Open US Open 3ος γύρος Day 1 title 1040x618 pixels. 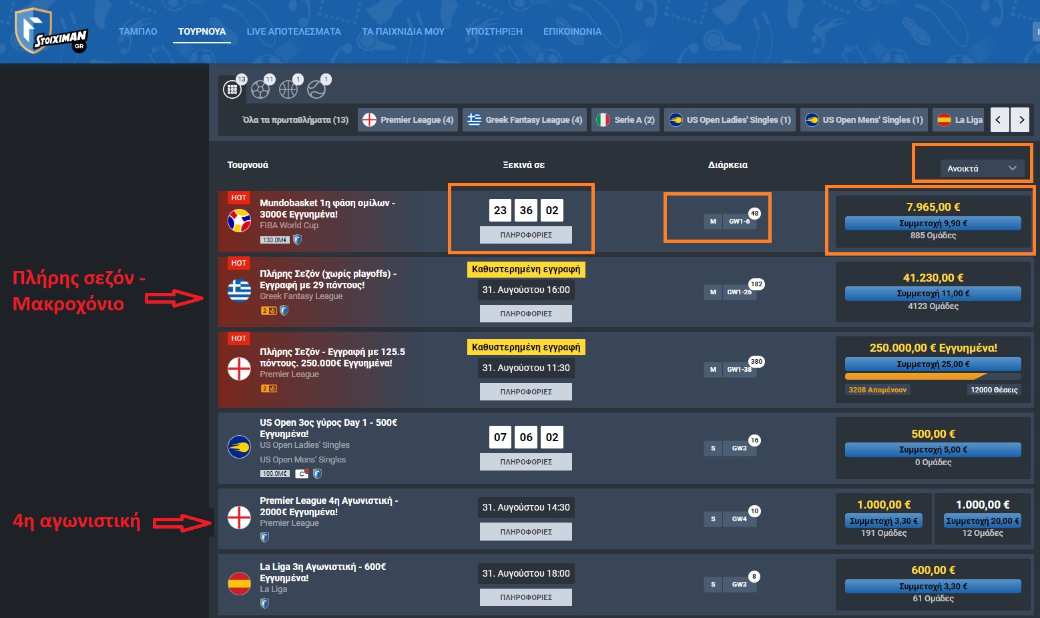pyautogui.click(x=328, y=428)
